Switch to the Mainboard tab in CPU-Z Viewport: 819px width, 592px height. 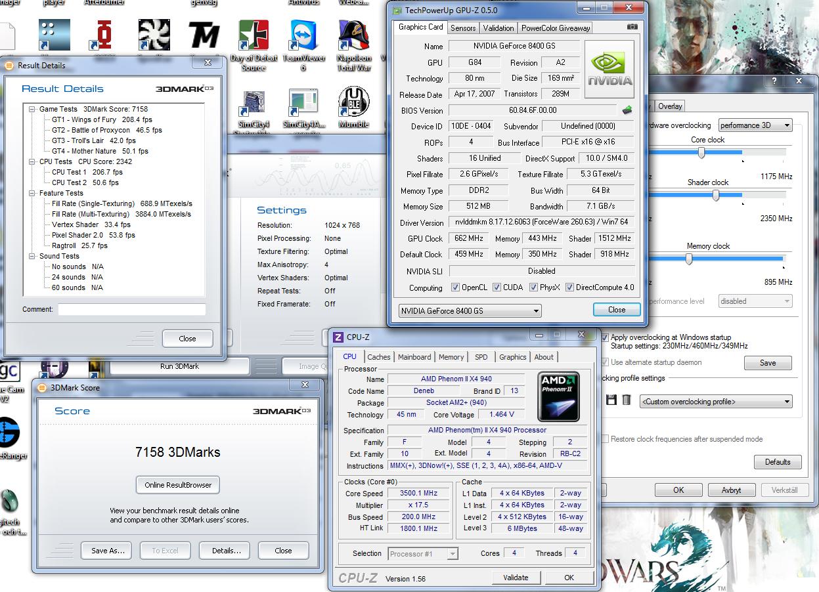point(414,357)
